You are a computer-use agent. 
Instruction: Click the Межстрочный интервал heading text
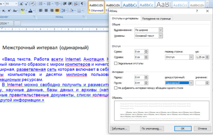click(45, 48)
